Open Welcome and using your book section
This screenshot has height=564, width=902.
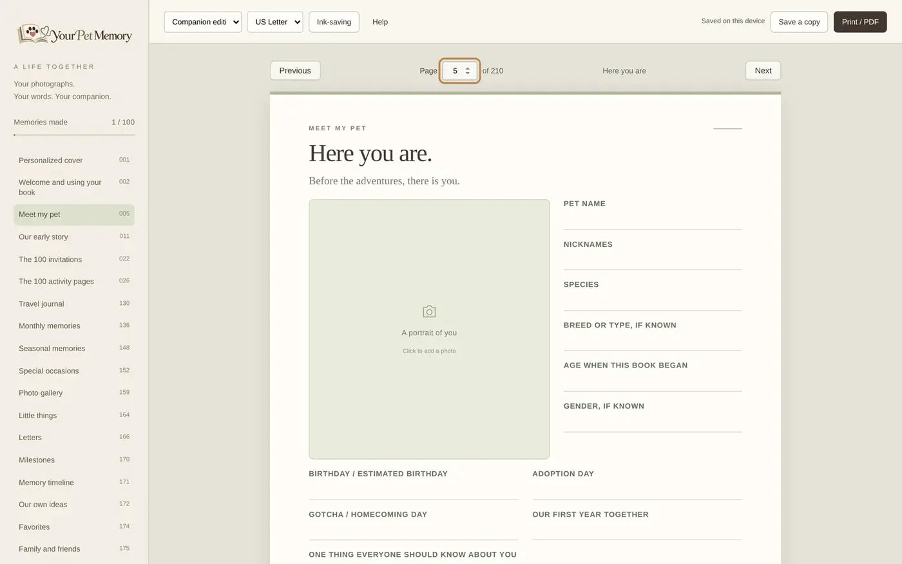74,187
